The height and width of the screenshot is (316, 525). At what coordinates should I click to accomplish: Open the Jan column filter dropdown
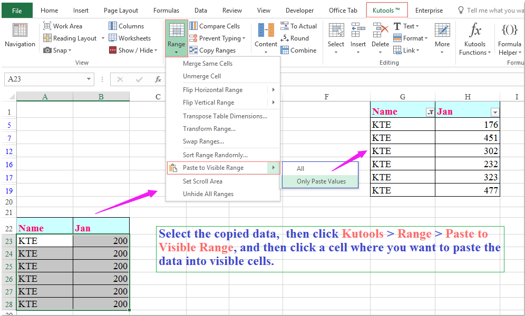click(x=494, y=112)
